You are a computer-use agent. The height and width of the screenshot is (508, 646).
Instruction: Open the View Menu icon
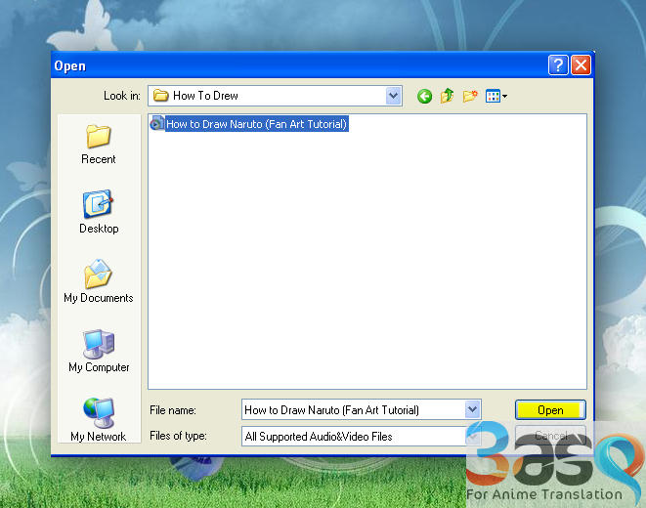[x=496, y=97]
